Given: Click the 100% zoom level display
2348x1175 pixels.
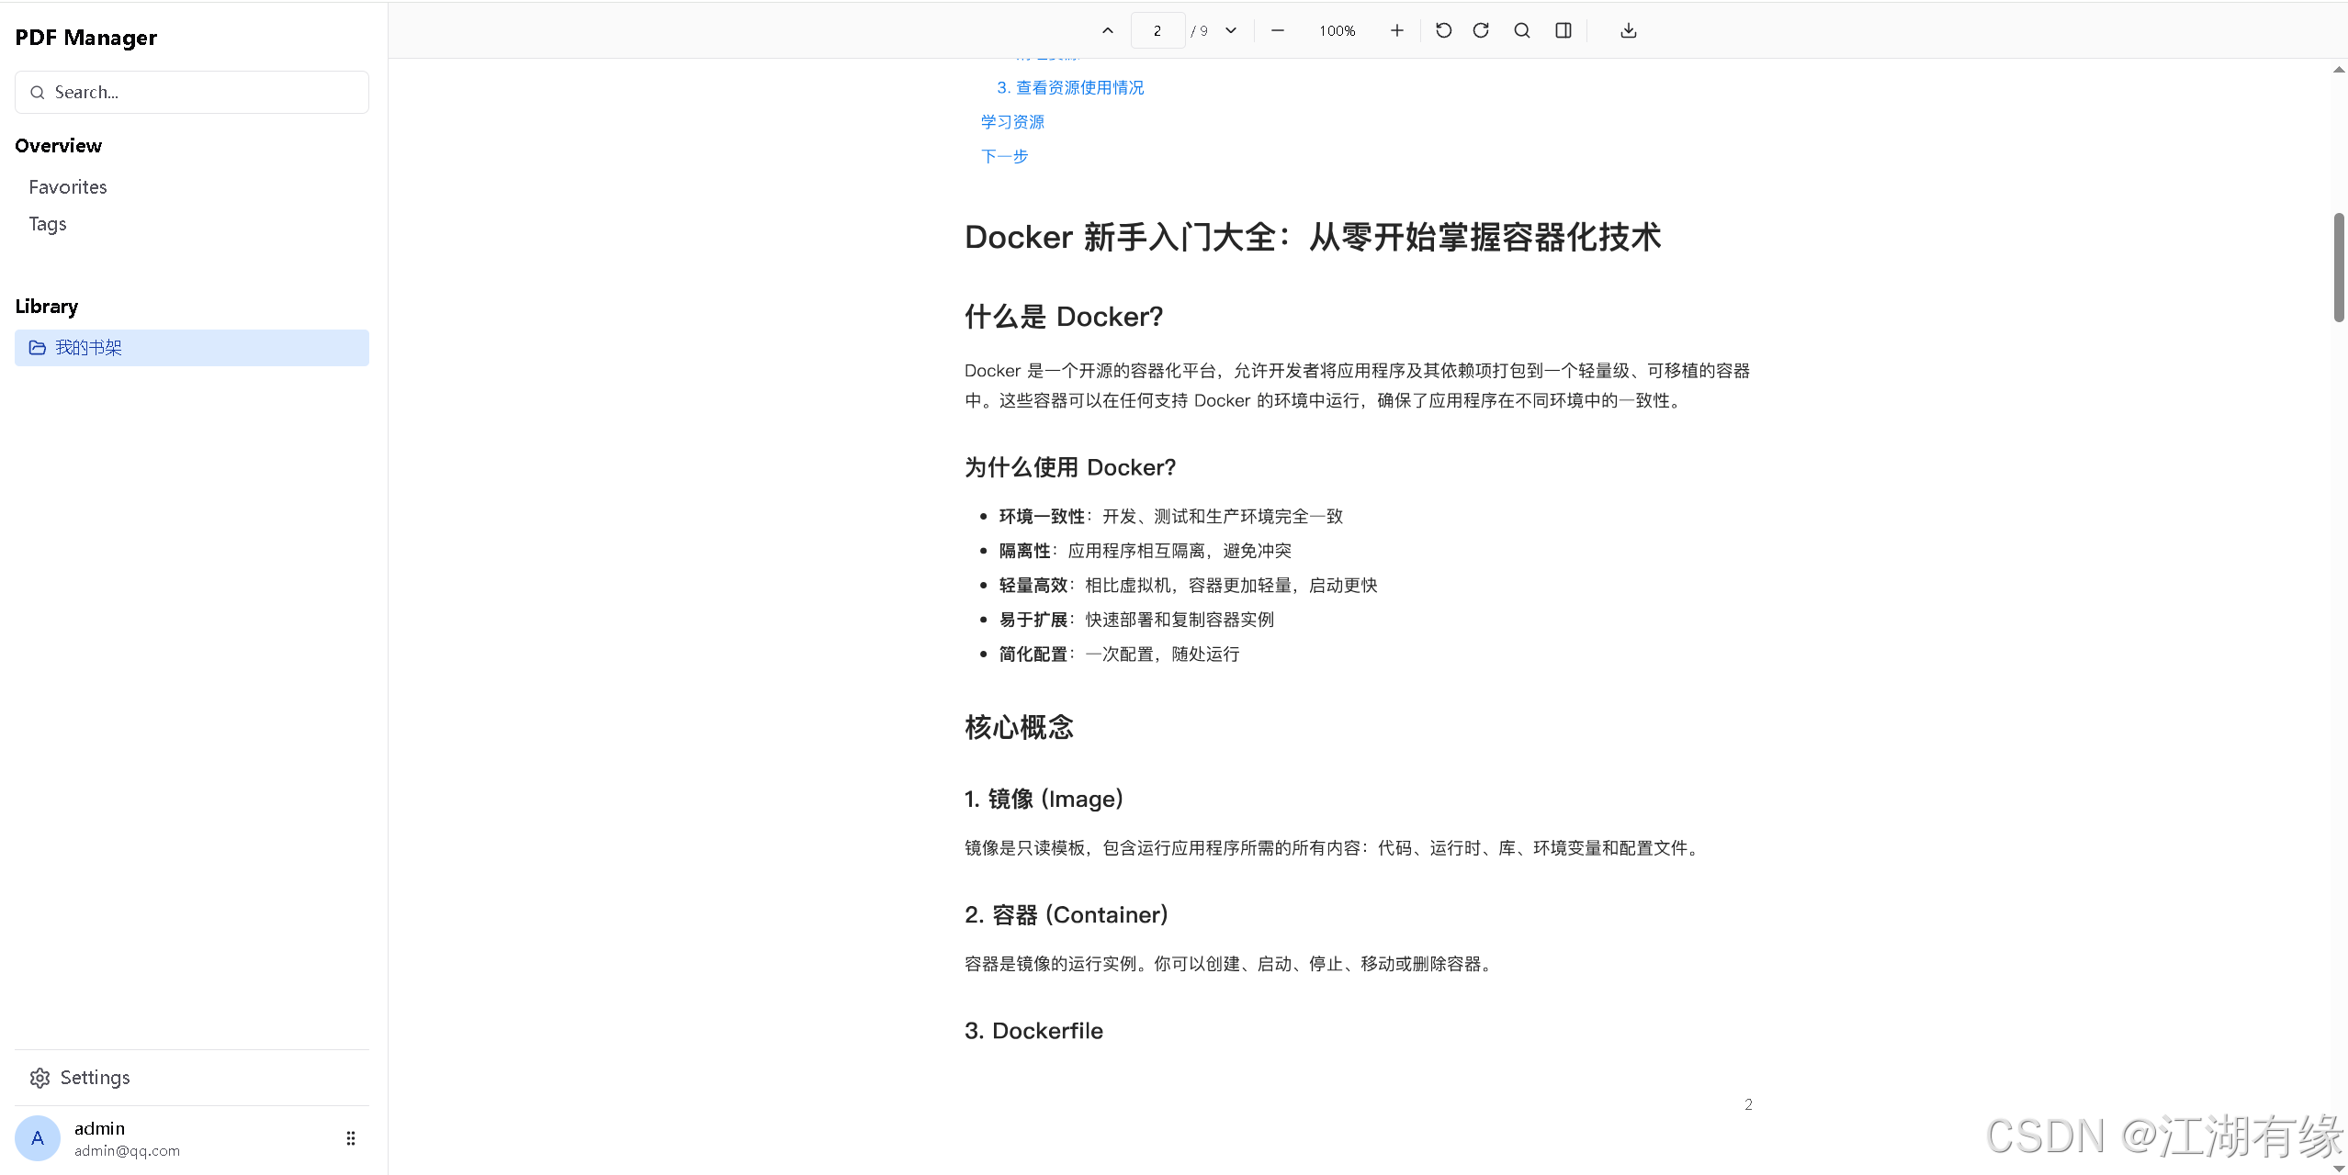Looking at the screenshot, I should [x=1338, y=30].
